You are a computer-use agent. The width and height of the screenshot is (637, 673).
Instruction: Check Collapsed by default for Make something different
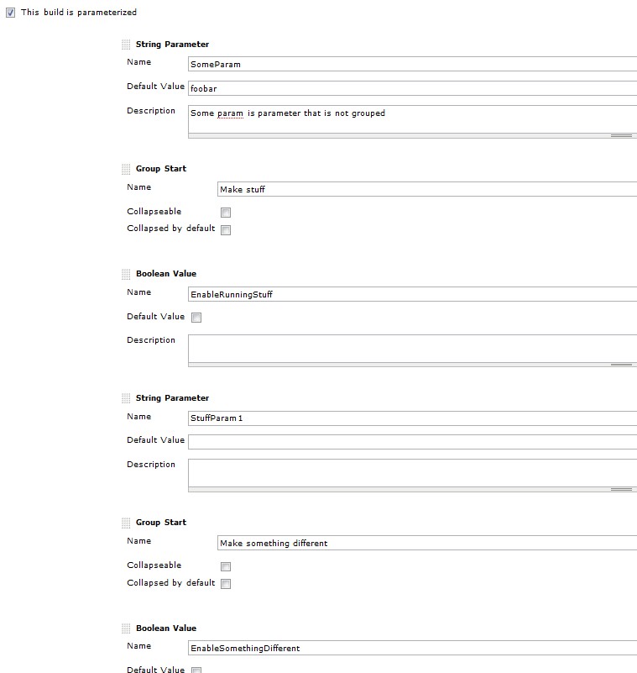click(x=226, y=584)
